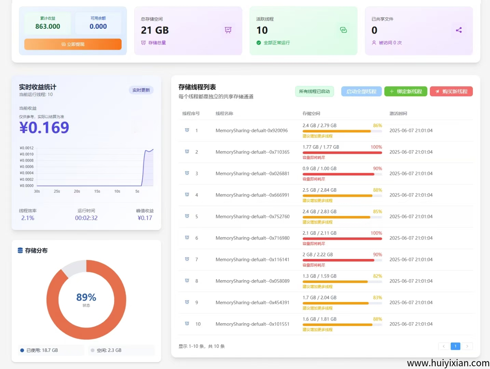Click the 100% progress bar of thread 2
Viewport: 490px width, 369px height.
(342, 153)
